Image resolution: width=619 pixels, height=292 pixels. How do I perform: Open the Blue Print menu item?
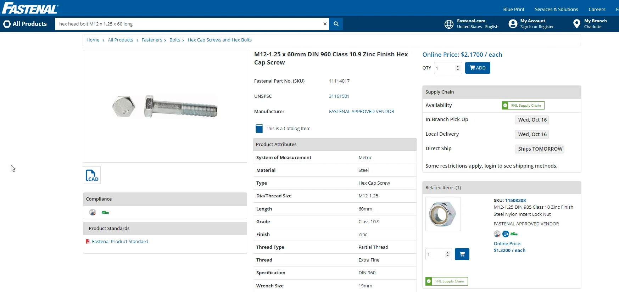[513, 10]
